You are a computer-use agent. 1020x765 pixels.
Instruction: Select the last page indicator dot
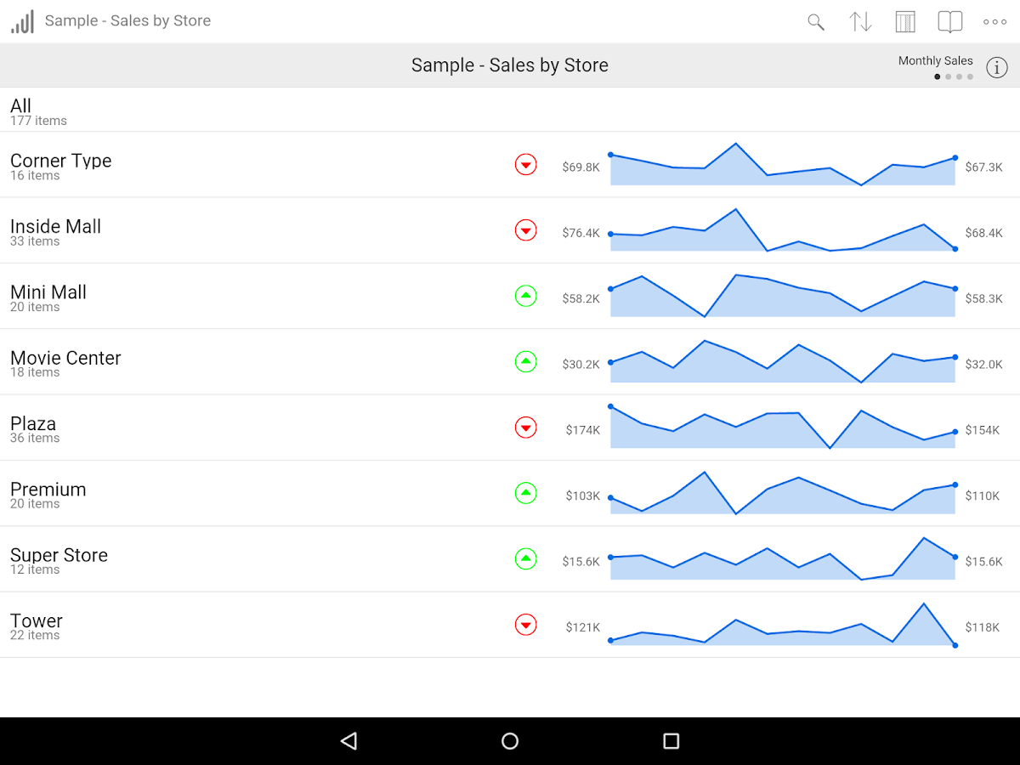[x=969, y=76]
